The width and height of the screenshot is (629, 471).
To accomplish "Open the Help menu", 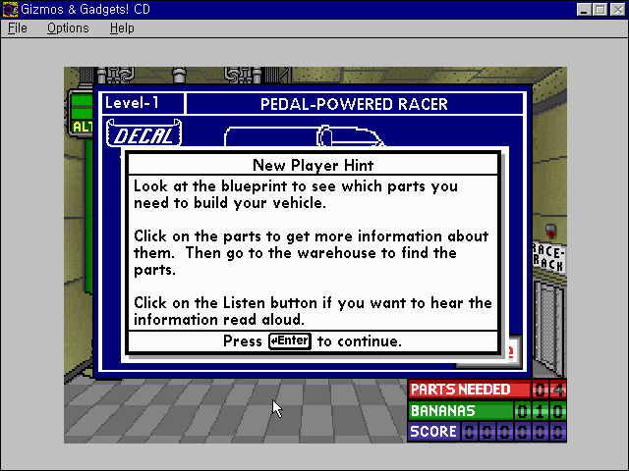I will click(122, 28).
